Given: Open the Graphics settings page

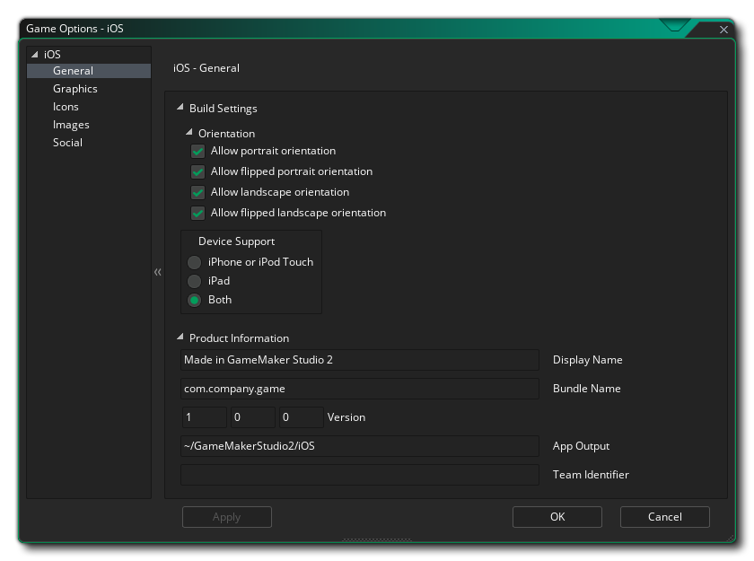Looking at the screenshot, I should 75,89.
